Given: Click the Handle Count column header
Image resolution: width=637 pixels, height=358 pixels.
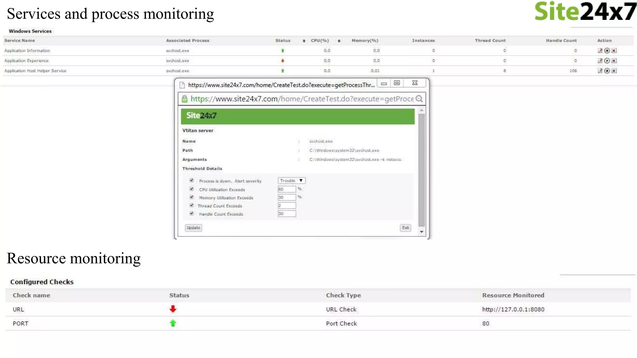Looking at the screenshot, I should coord(561,41).
